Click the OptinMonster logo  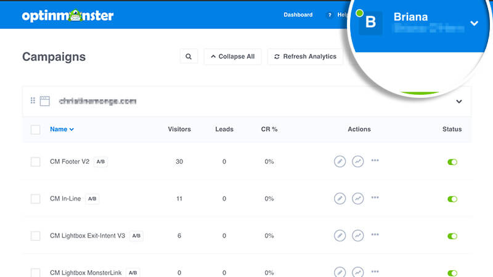tap(68, 15)
